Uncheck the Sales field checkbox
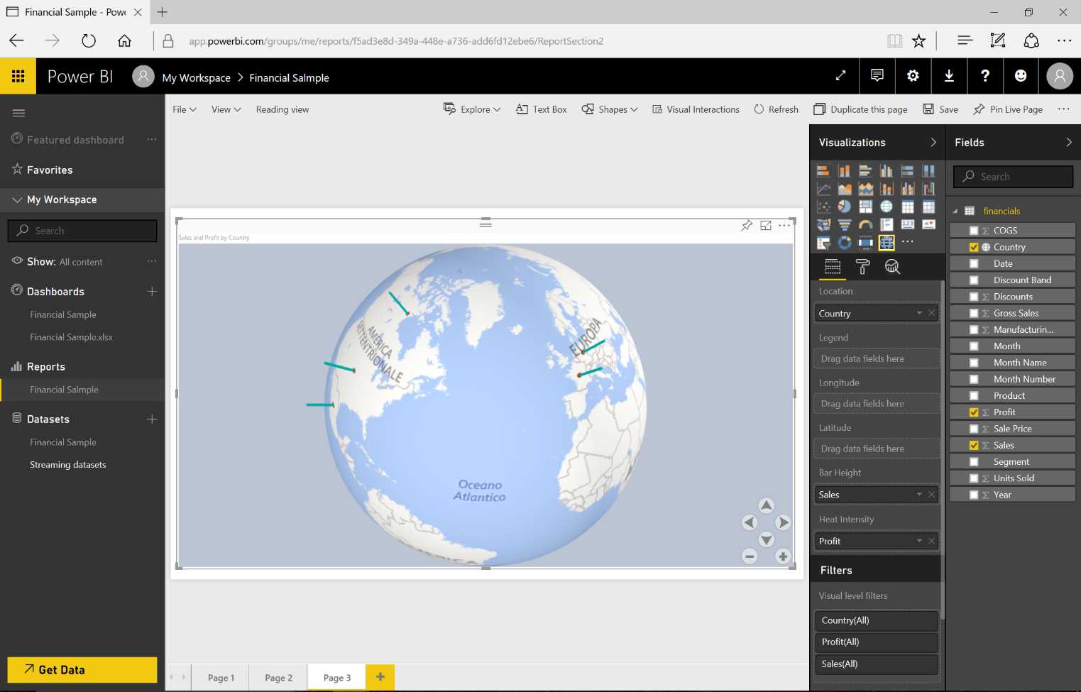This screenshot has width=1081, height=692. [x=974, y=445]
